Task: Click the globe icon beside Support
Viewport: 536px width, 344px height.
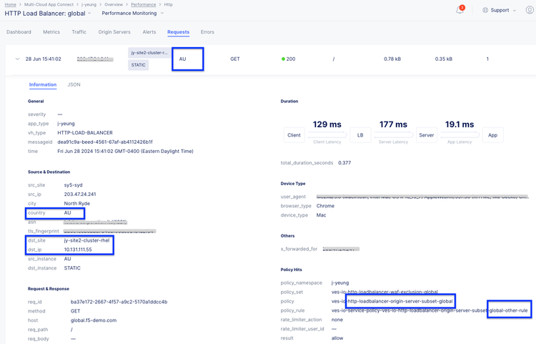Action: coord(485,10)
